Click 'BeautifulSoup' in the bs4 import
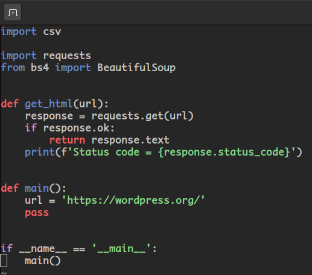The width and height of the screenshot is (312, 275). [x=136, y=68]
